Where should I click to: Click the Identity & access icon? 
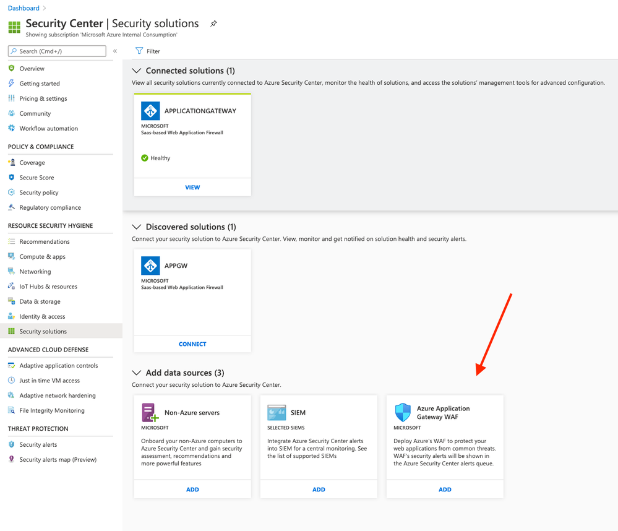[x=11, y=316]
